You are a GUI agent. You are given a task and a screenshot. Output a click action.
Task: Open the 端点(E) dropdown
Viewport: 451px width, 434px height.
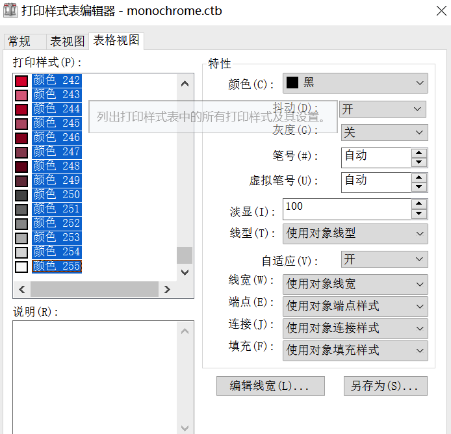[x=355, y=307]
